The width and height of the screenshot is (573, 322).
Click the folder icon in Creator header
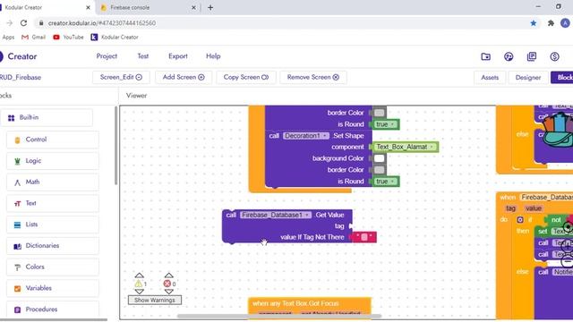tap(485, 56)
